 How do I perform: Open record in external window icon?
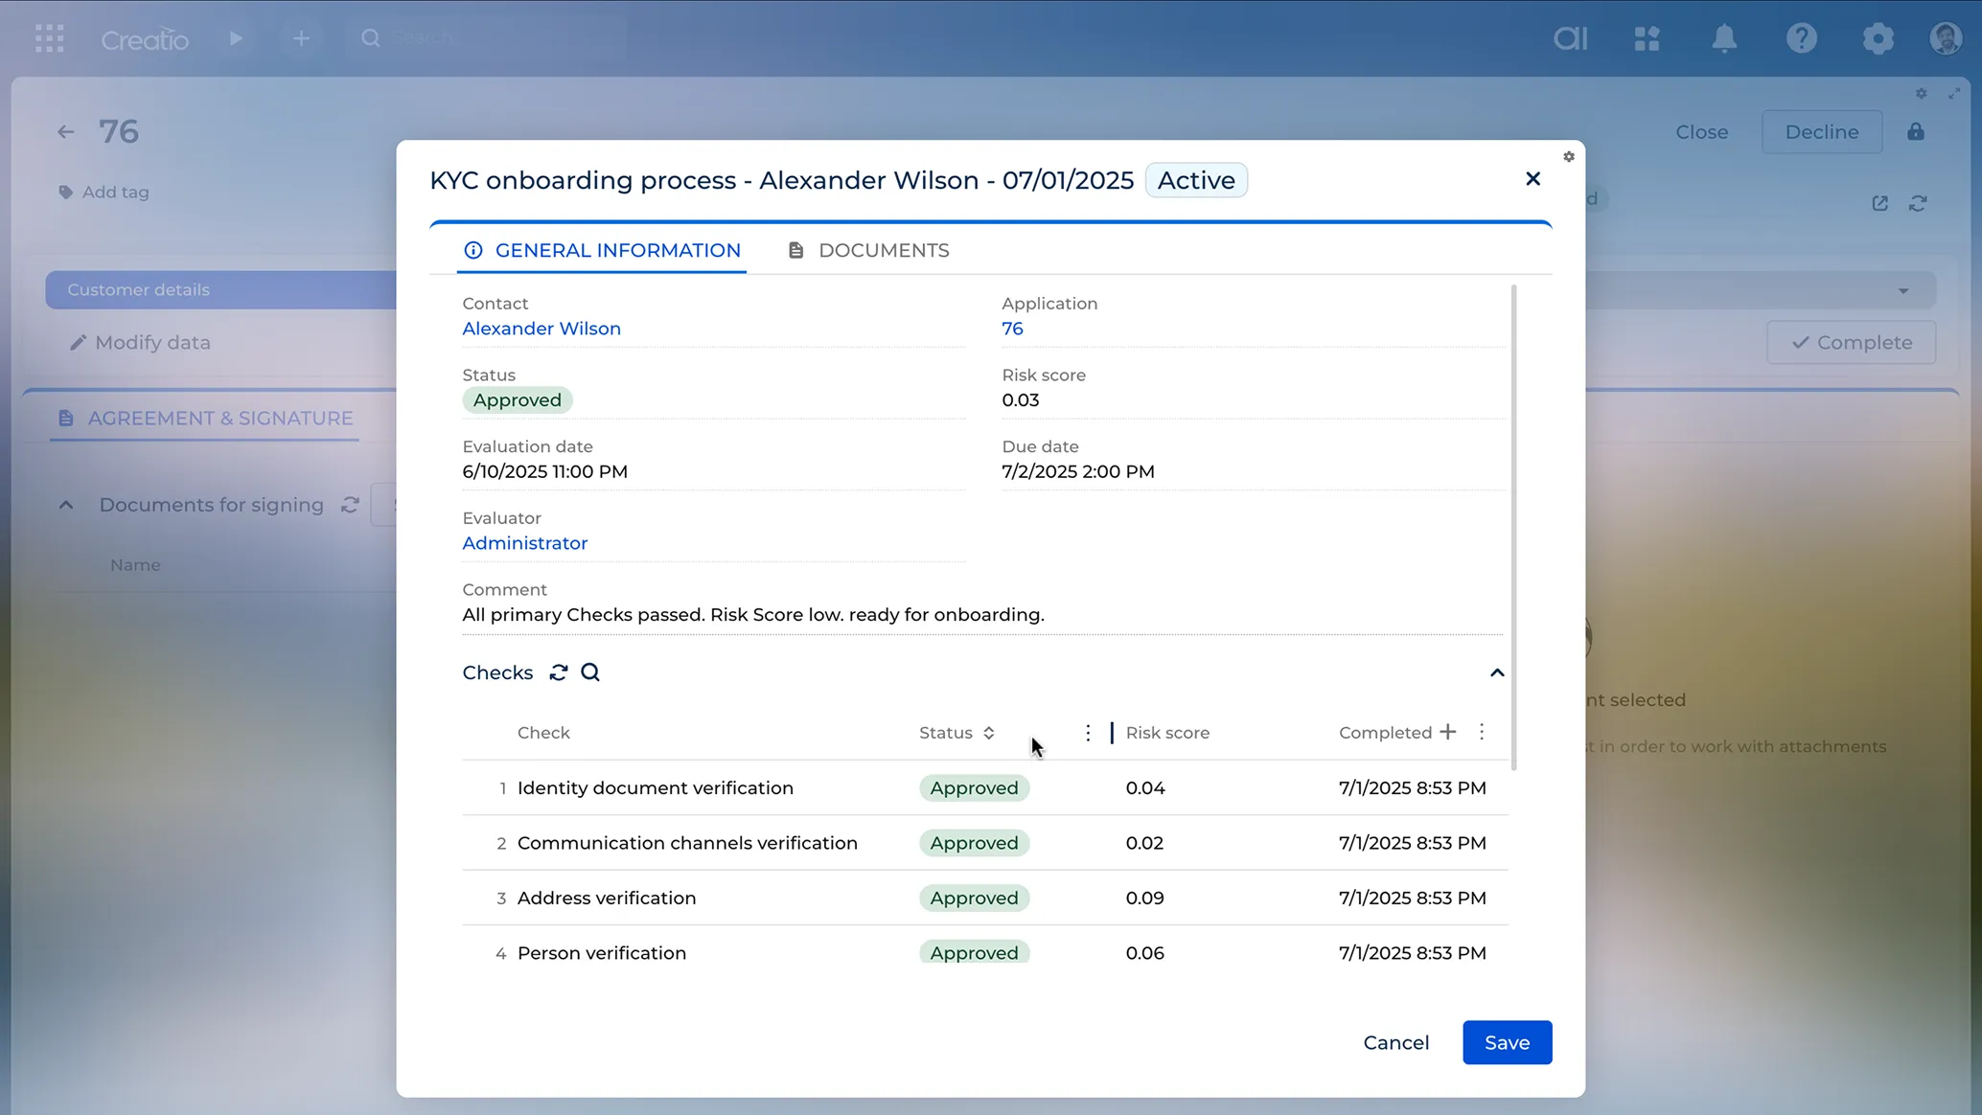pos(1879,203)
